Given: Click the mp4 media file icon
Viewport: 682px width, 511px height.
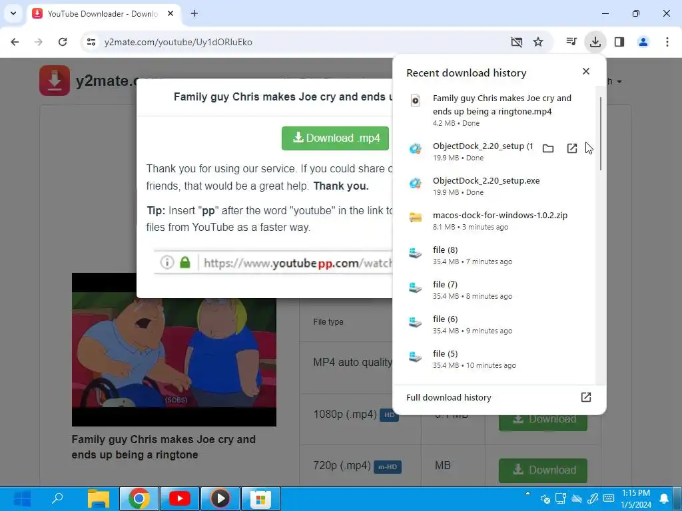Looking at the screenshot, I should (x=416, y=101).
